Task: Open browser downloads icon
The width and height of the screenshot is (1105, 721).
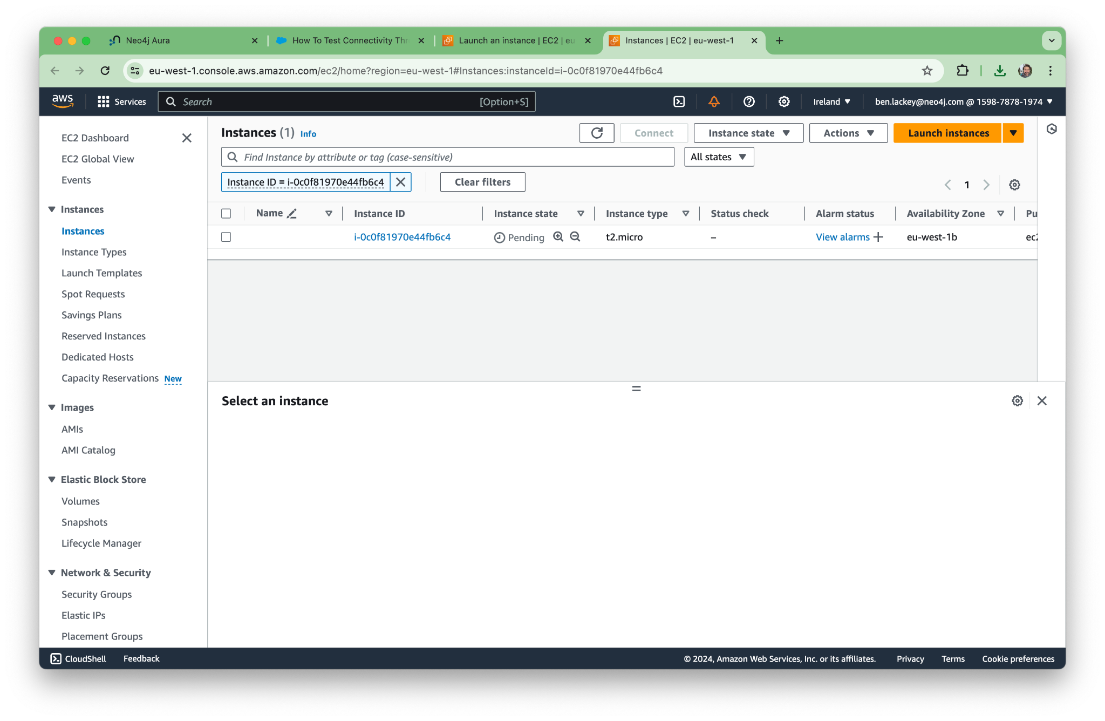Action: coord(1000,71)
